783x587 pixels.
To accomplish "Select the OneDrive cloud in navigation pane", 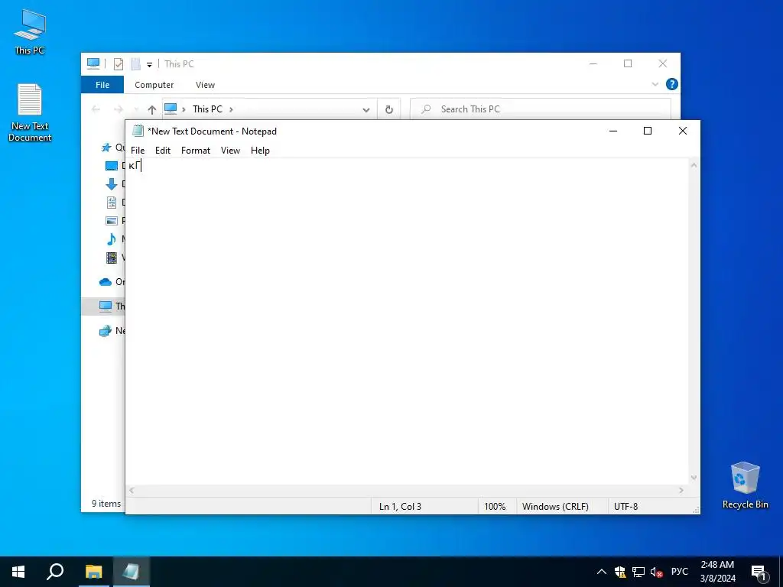I will pos(106,282).
